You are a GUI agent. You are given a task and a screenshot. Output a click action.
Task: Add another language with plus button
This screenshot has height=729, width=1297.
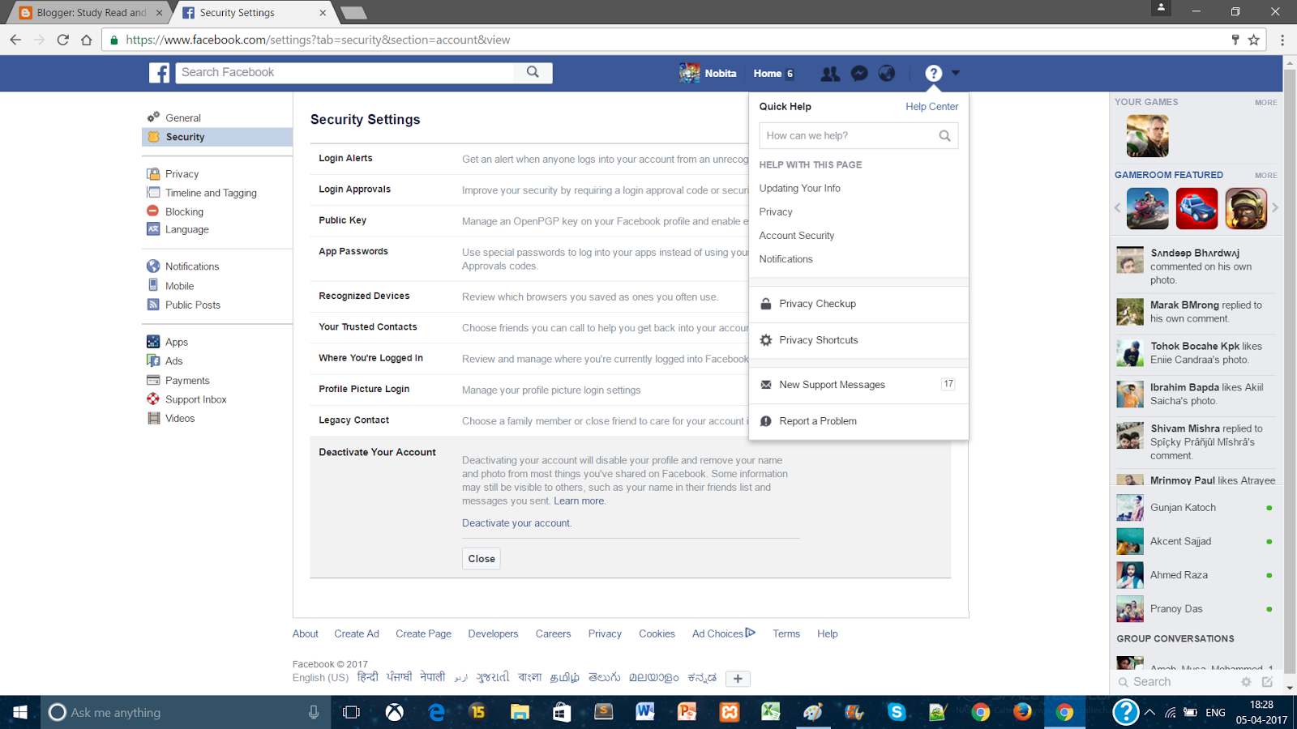click(738, 679)
